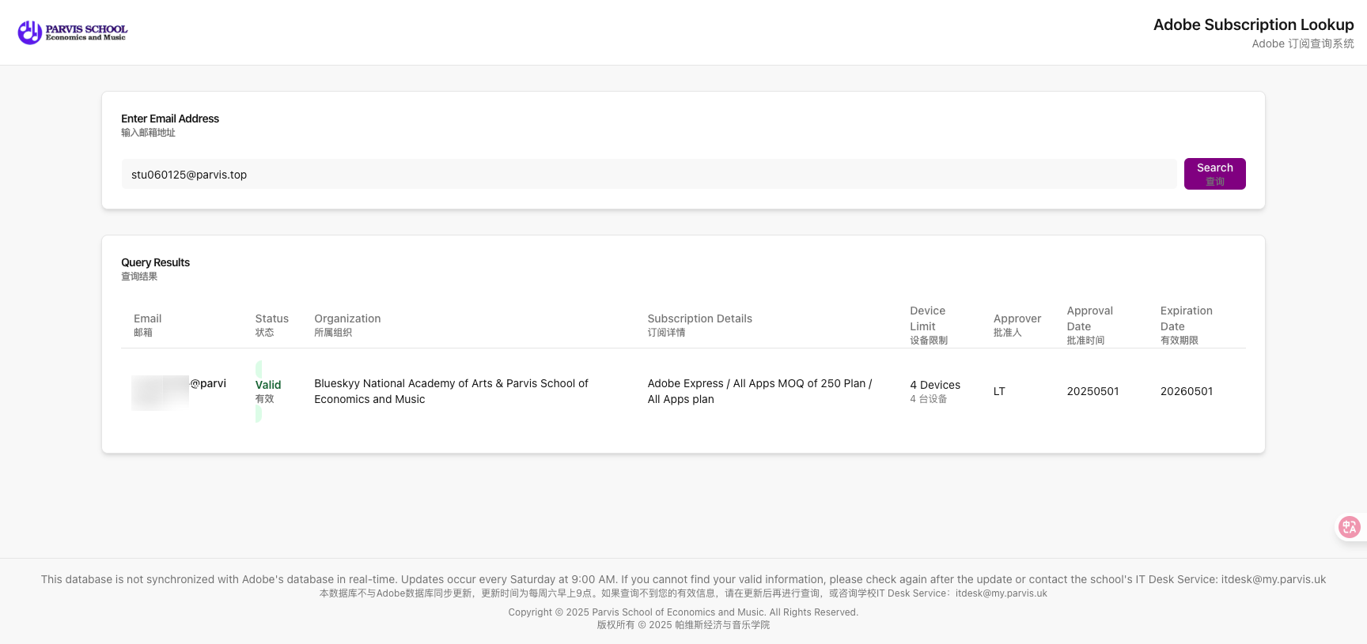Screen dimensions: 1367x644
Task: Click itdesk@my.parvis.uk in the Chinese notice
Action: pos(1001,593)
